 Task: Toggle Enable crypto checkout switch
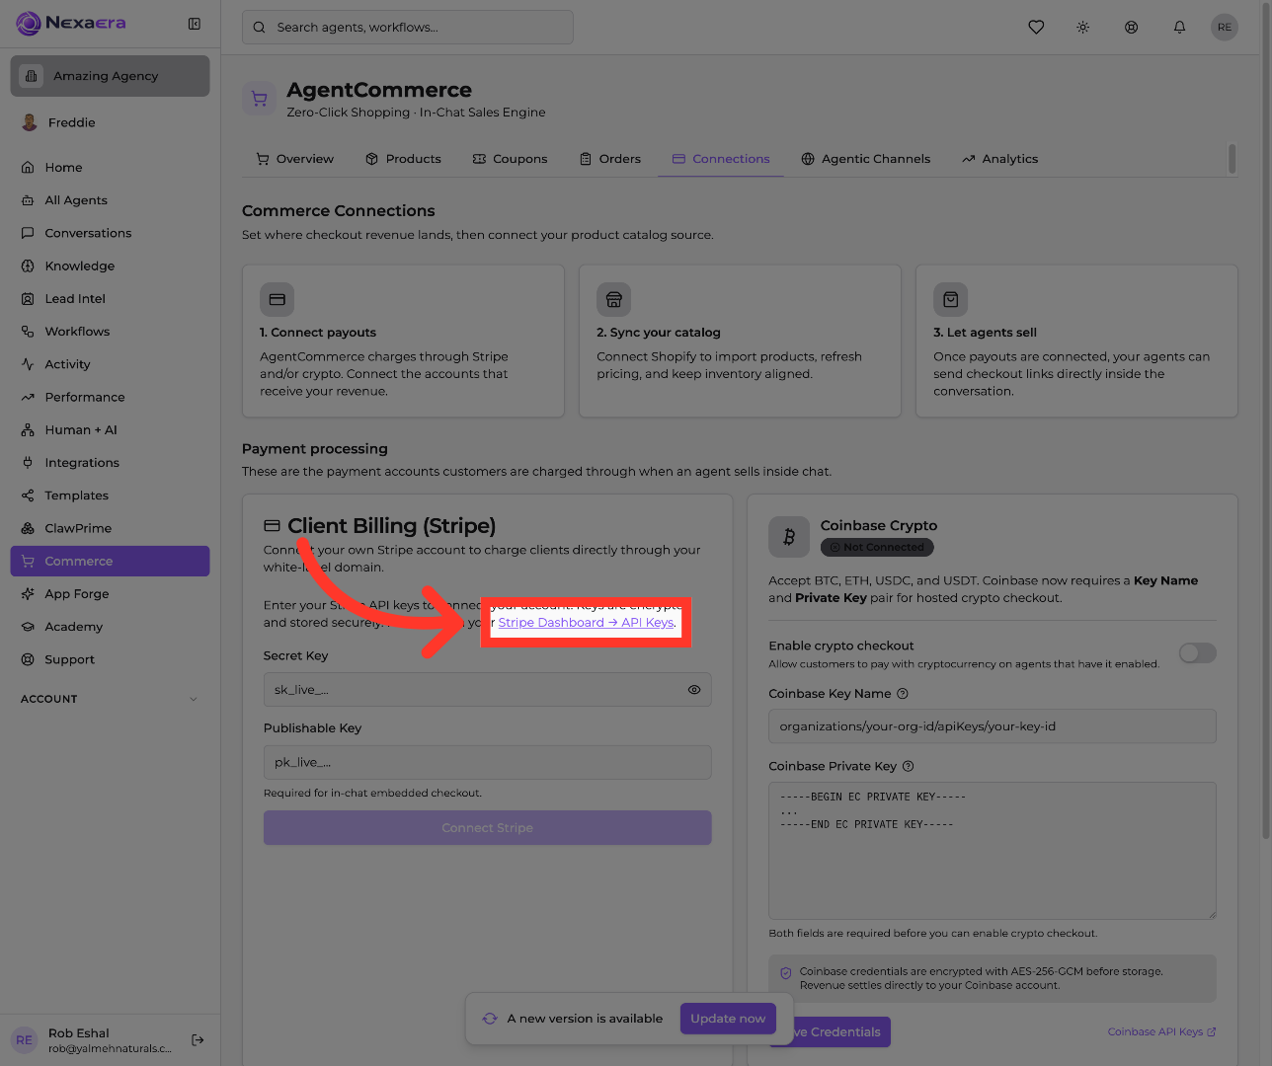[1197, 652]
